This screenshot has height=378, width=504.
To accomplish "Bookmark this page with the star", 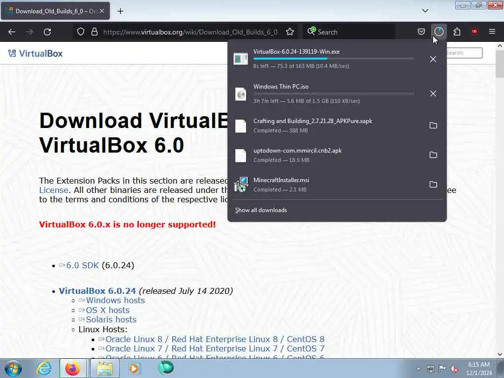I will click(290, 32).
